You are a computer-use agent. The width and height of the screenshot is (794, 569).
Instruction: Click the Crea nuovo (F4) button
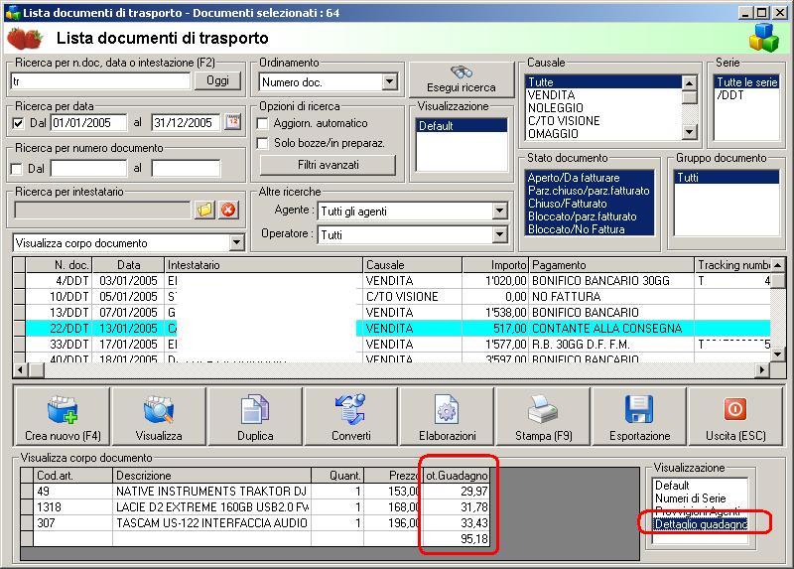click(63, 416)
